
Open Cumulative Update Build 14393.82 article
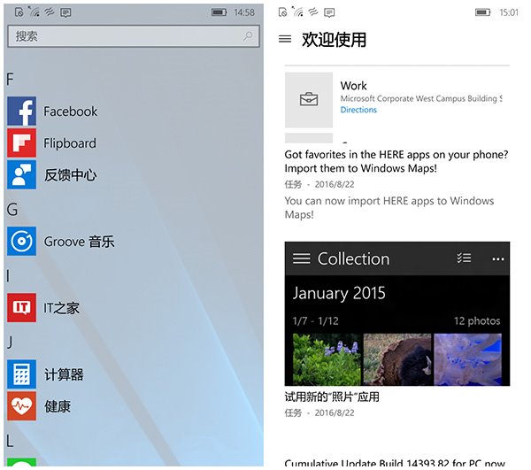[395, 463]
